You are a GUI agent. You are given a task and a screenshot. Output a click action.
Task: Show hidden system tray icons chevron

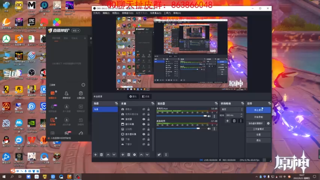tap(256, 177)
